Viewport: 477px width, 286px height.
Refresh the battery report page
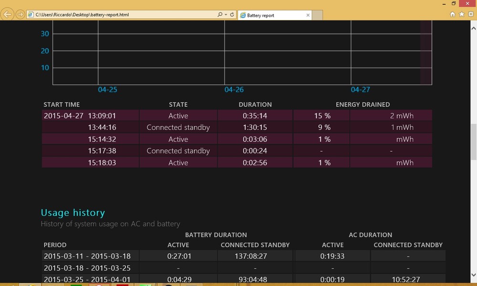click(232, 14)
